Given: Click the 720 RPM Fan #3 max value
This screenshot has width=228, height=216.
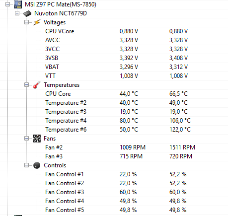Looking at the screenshot, I should point(181,156).
